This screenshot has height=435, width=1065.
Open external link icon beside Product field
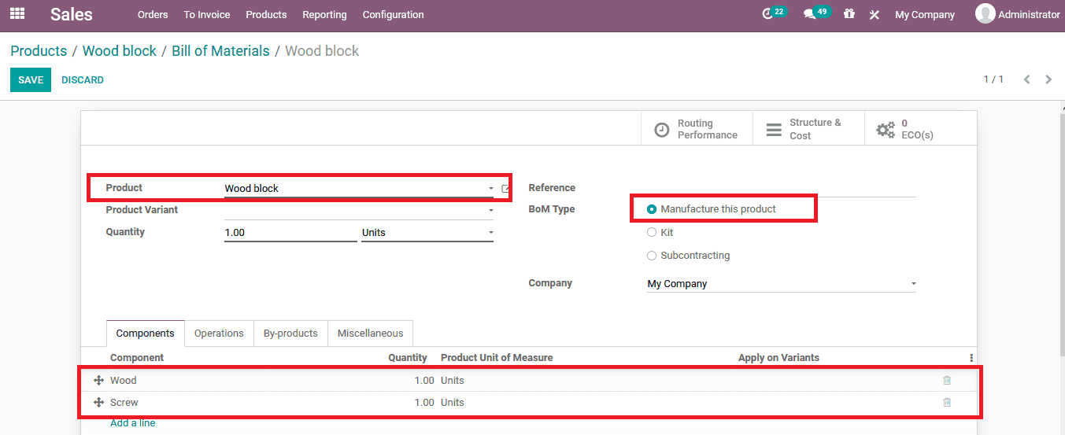505,189
